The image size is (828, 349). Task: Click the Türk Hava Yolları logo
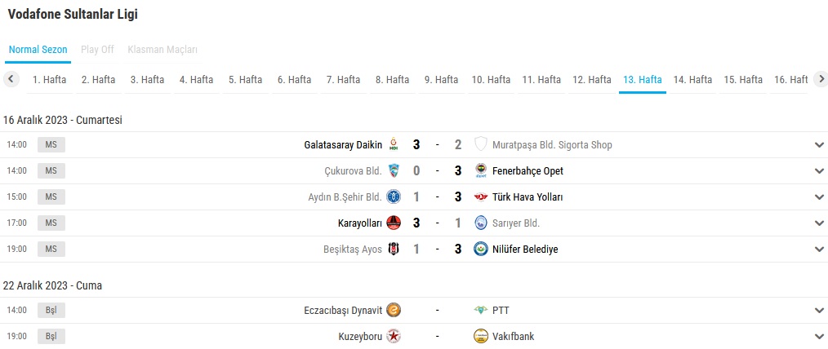tap(481, 197)
